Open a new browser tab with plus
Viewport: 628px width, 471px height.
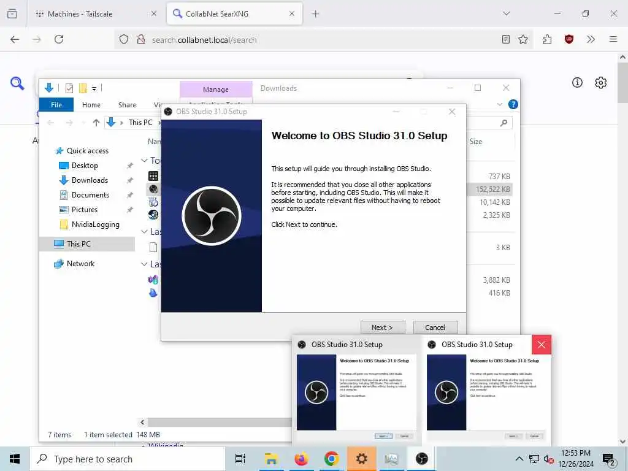(316, 14)
